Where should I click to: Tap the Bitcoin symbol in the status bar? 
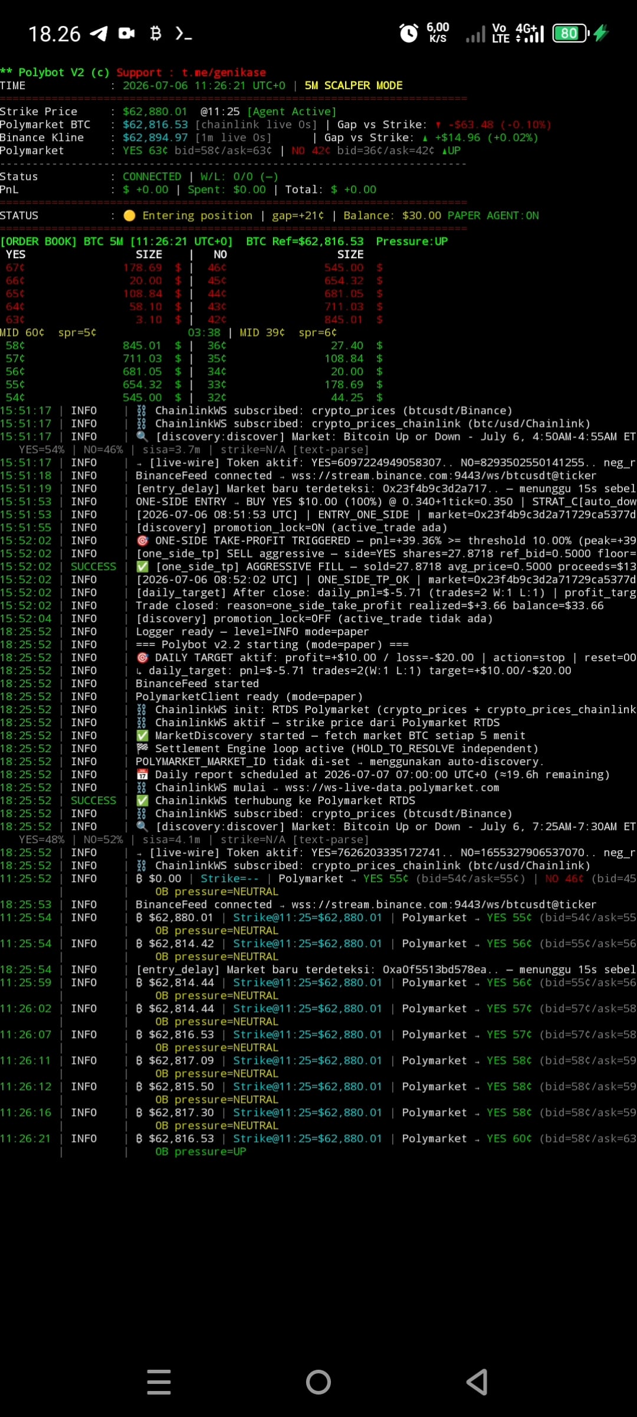coord(156,33)
